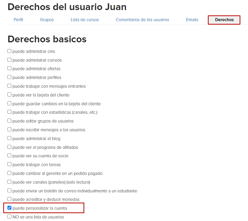The height and width of the screenshot is (221, 248).
Task: Open the Emails tab
Action: tap(192, 20)
